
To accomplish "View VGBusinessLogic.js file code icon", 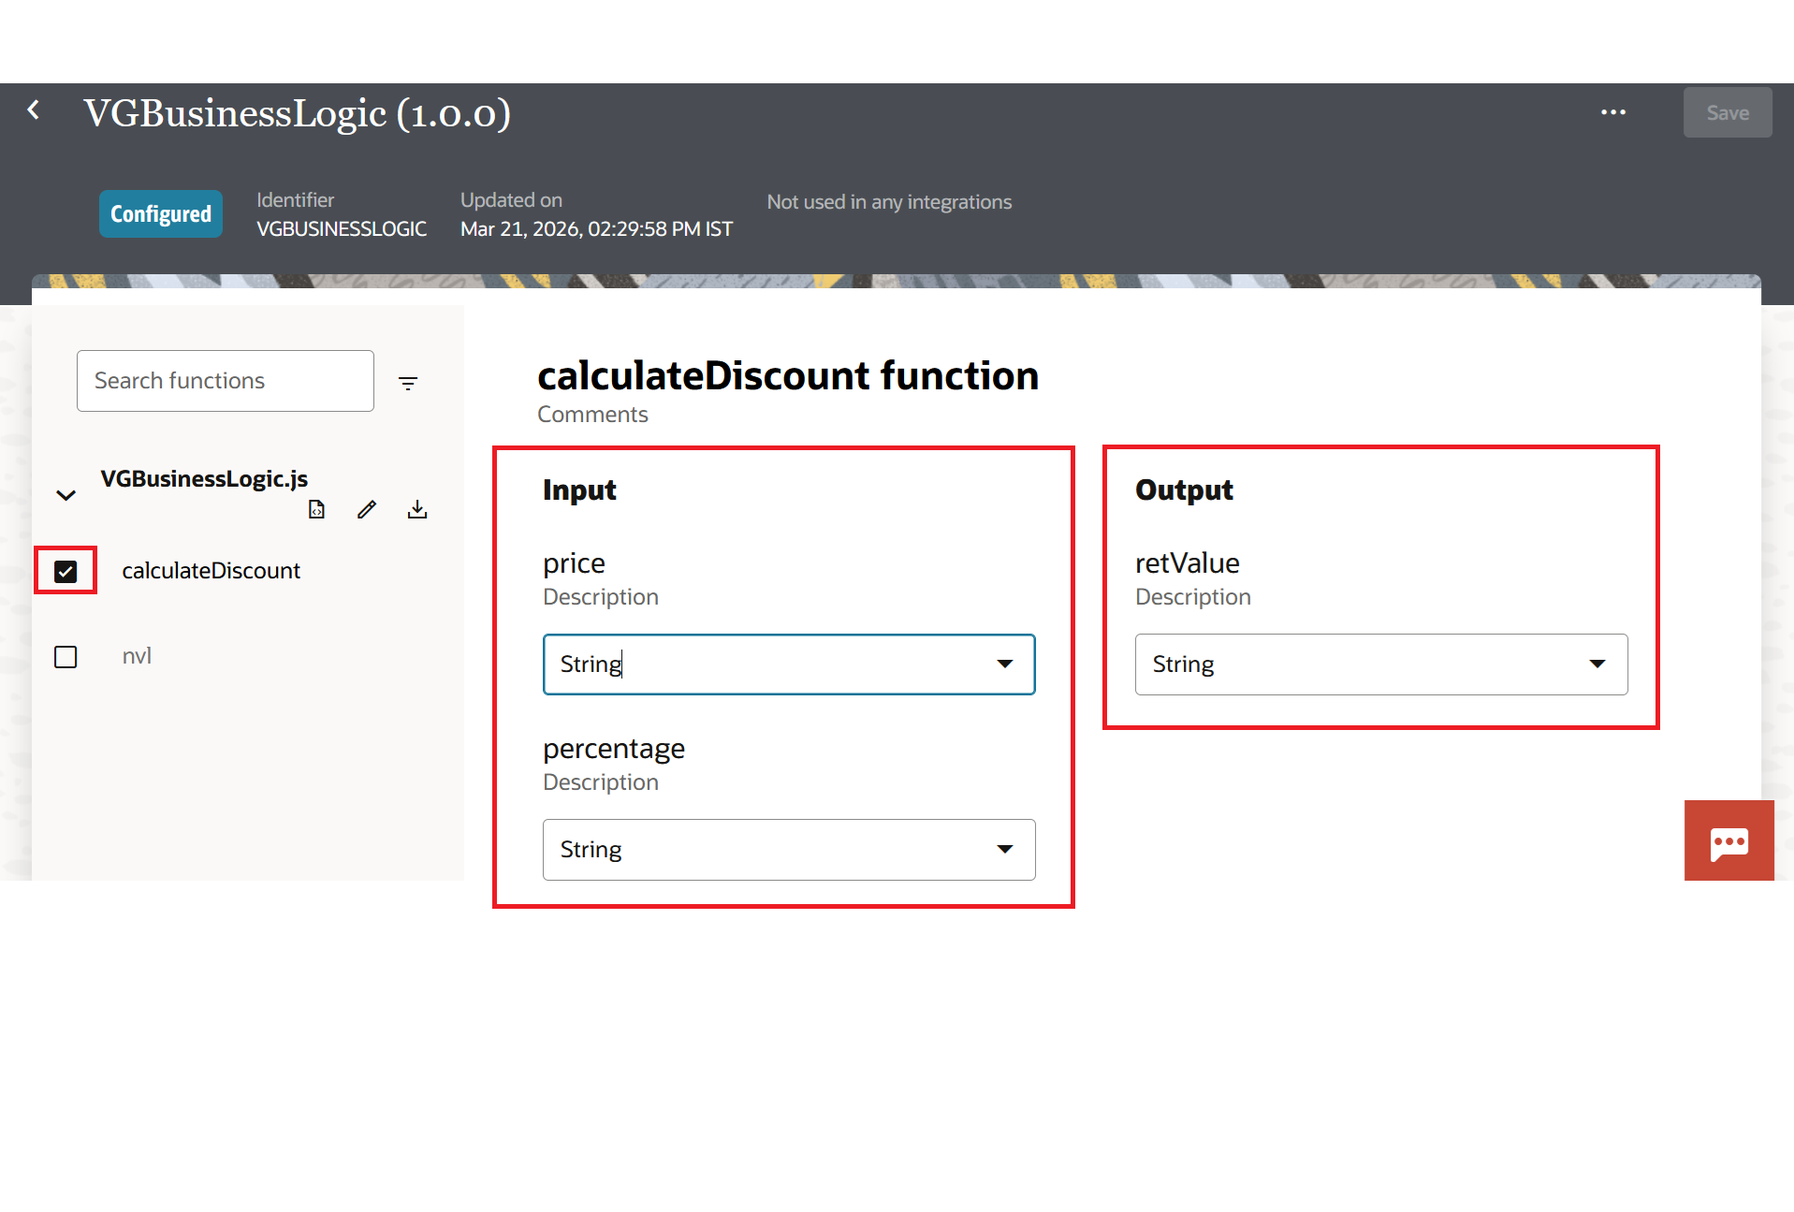I will 316,509.
